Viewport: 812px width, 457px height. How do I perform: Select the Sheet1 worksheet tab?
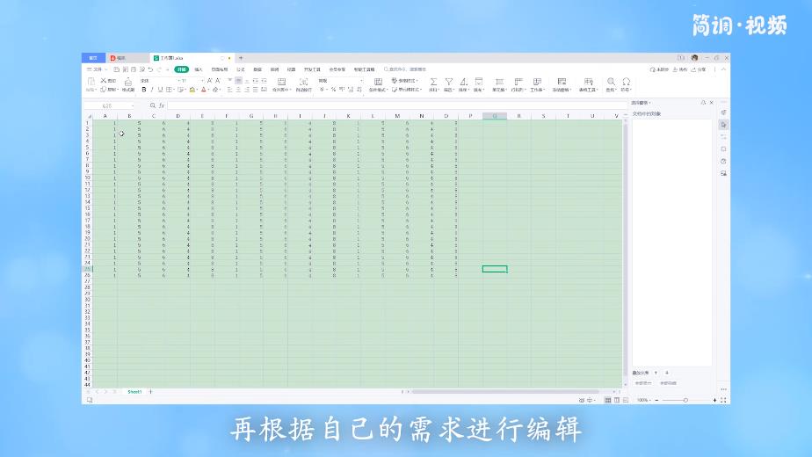134,391
